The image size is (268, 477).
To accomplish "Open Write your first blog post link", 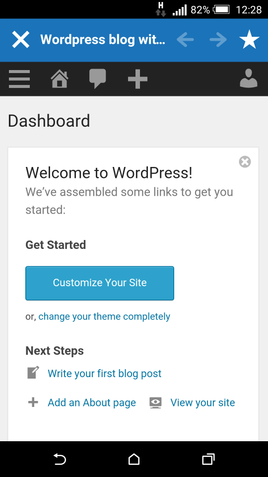I will pos(105,374).
